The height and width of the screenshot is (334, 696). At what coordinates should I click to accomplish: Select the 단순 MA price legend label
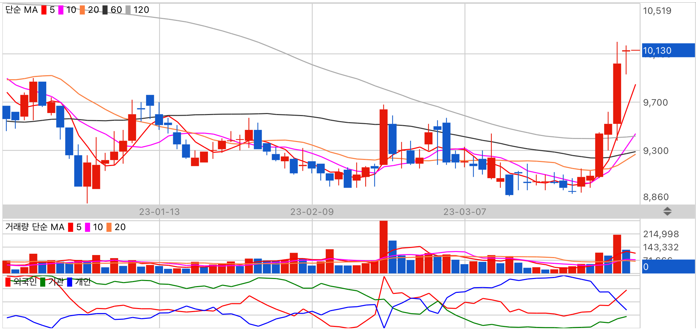(x=22, y=10)
